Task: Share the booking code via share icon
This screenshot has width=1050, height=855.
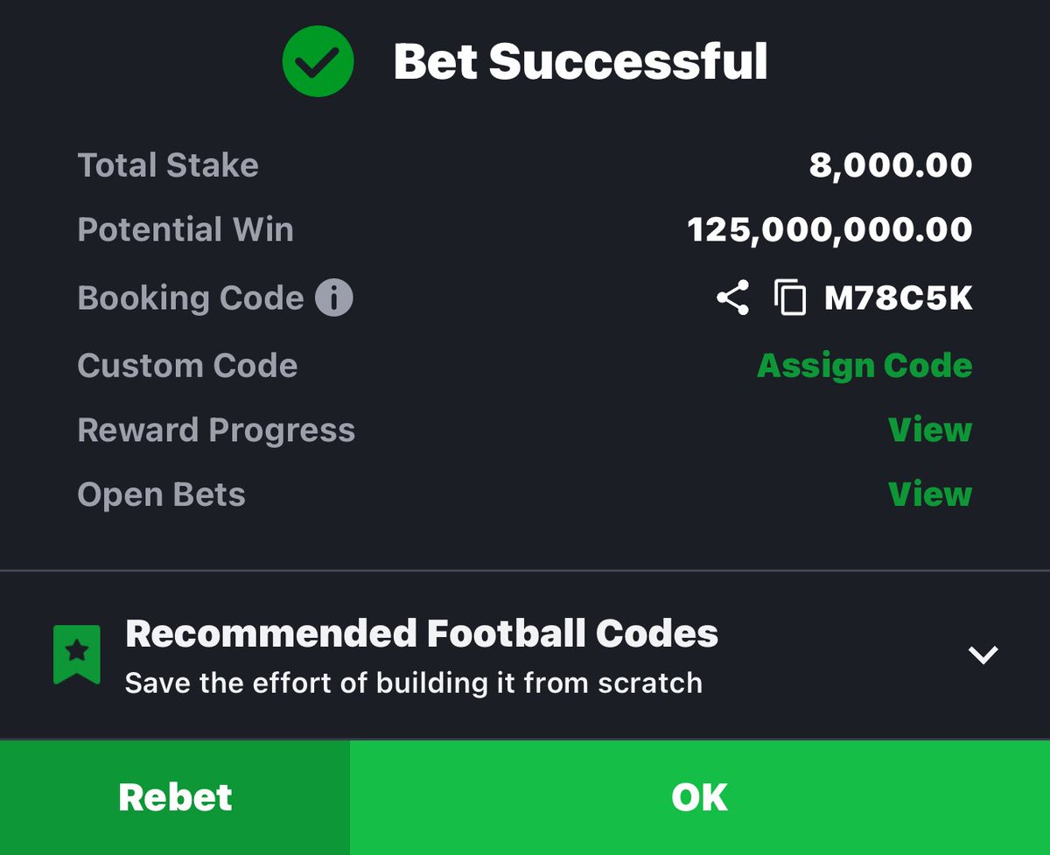Action: click(x=732, y=298)
